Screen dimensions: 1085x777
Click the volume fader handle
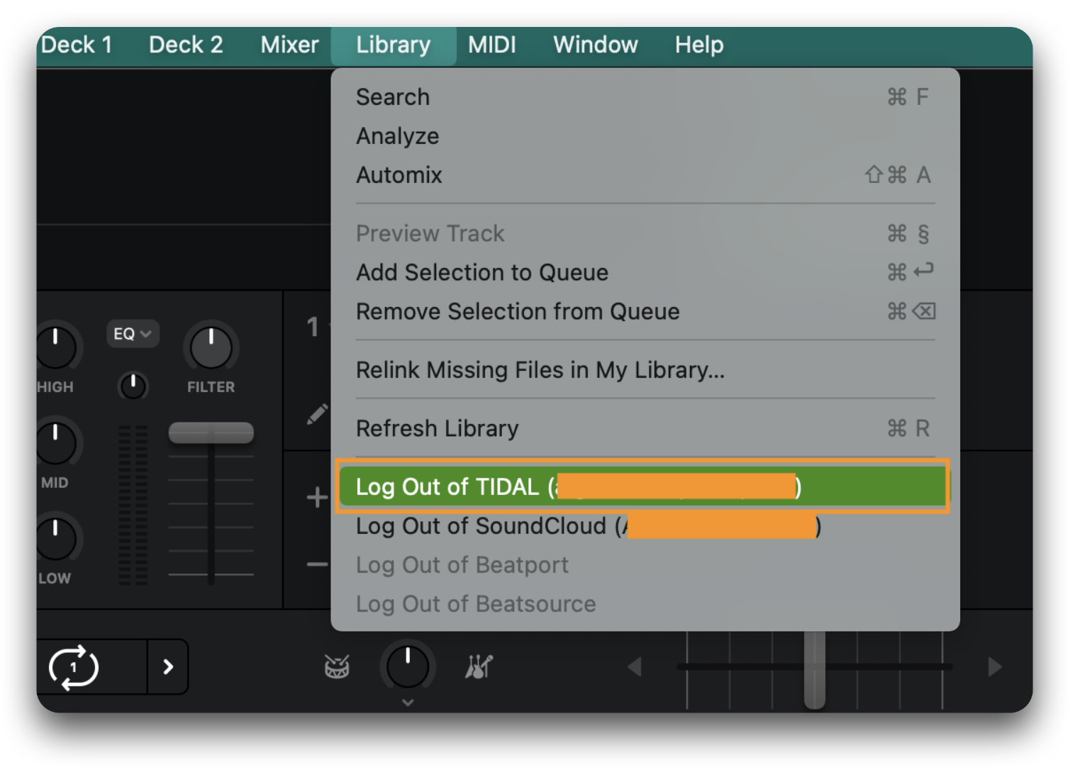coord(211,432)
